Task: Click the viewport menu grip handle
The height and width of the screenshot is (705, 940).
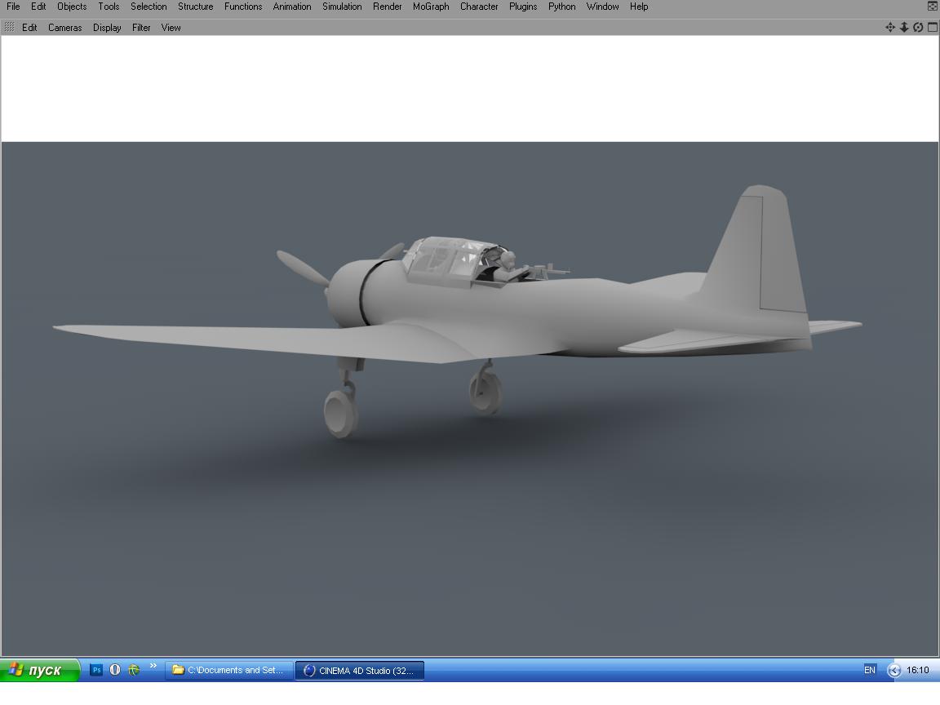Action: pyautogui.click(x=9, y=27)
